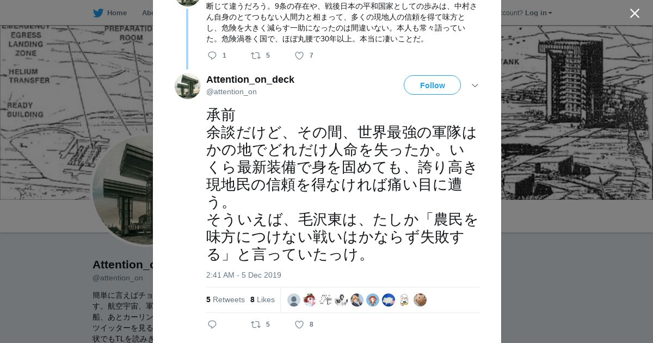Open the first liker's gray avatar
Screen dimensions: 653x343
pos(294,300)
